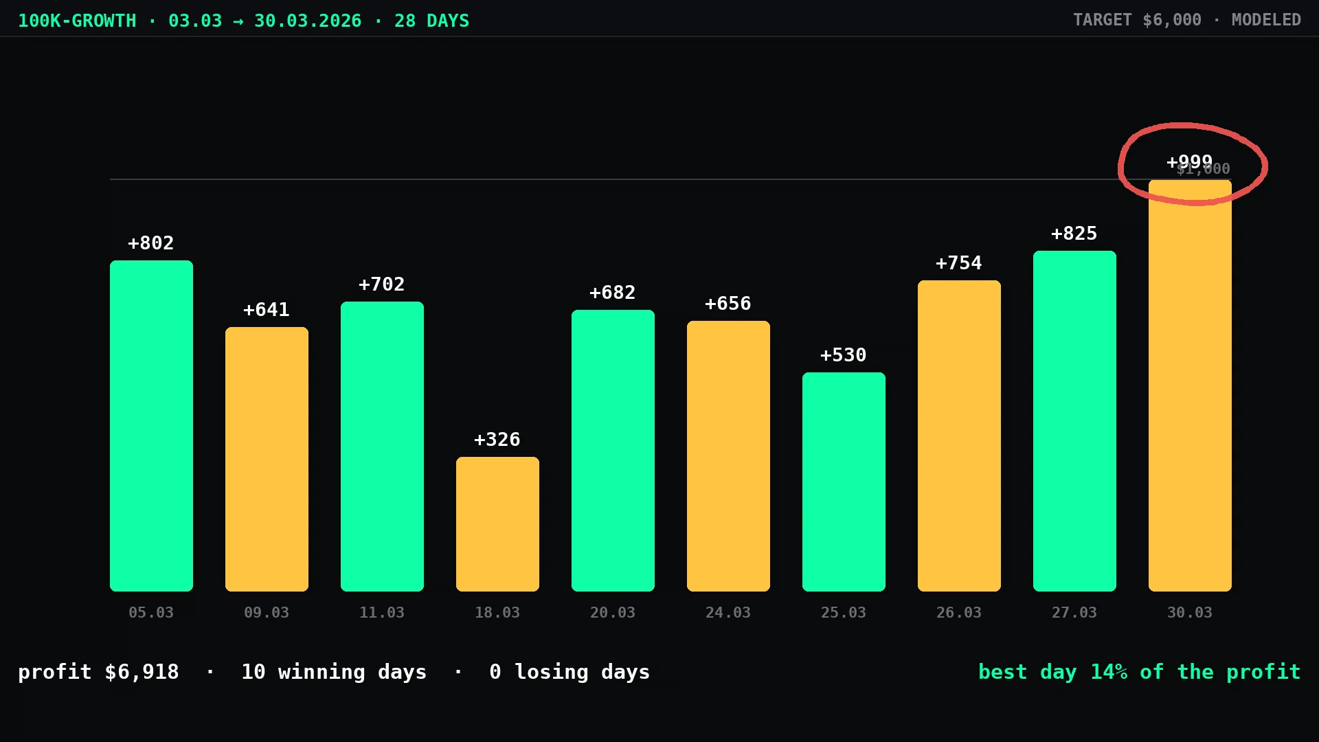Click the +754 value label
Viewport: 1319px width, 742px height.
[x=959, y=263]
